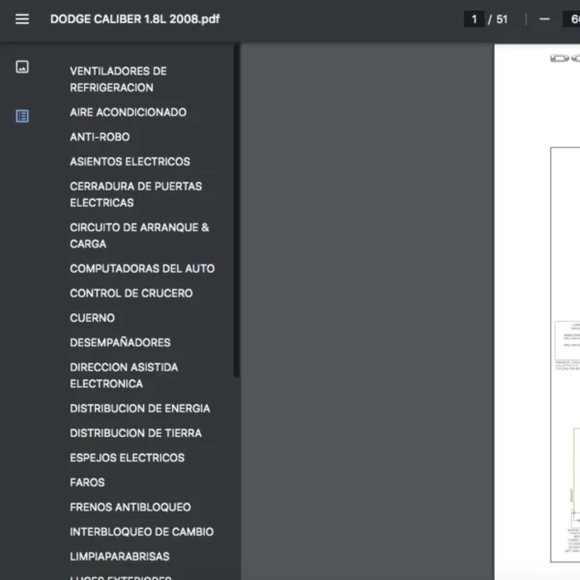Show the page thumbnails view
The image size is (580, 580).
22,67
